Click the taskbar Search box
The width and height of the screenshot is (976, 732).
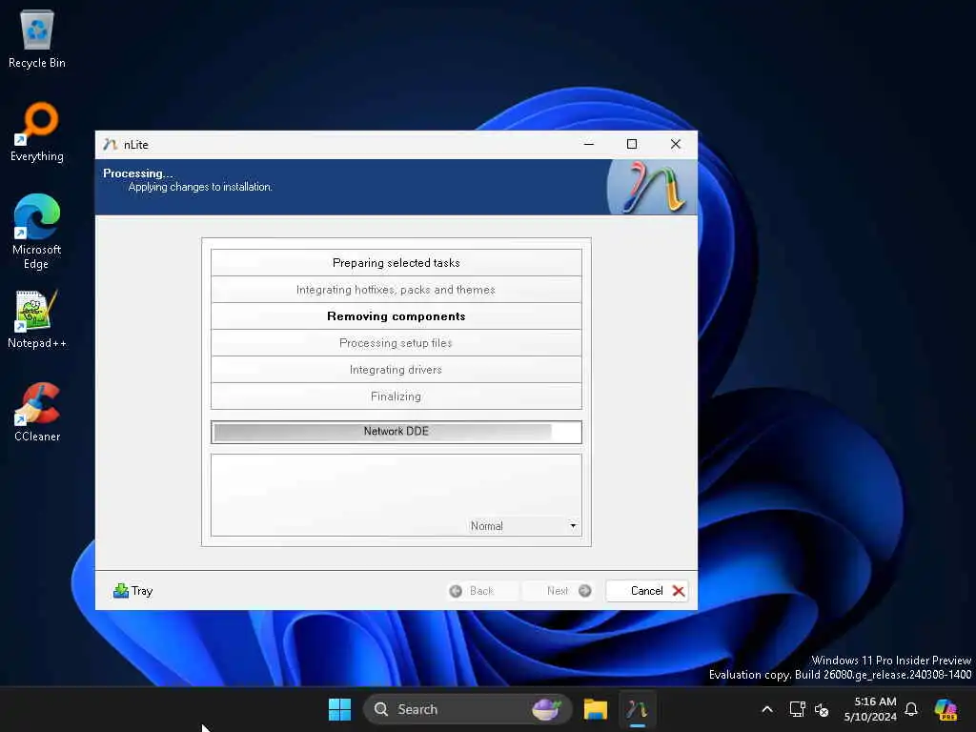pos(467,709)
